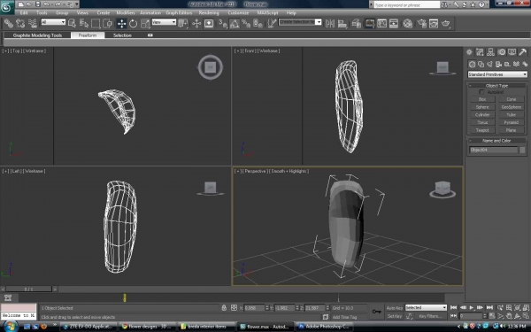Viewport: 531px width, 332px height.
Task: Open the Edit menu
Action: [24, 13]
